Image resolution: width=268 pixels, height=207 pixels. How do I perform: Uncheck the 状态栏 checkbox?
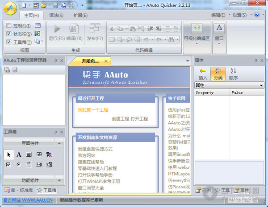pos(8,34)
